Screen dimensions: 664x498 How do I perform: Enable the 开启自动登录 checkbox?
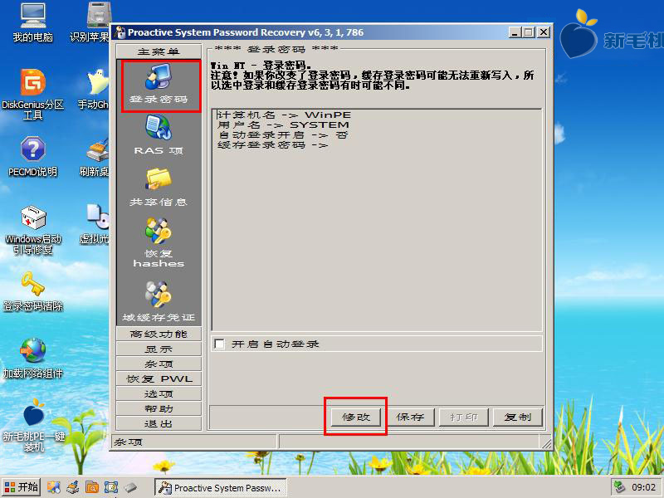pos(219,344)
